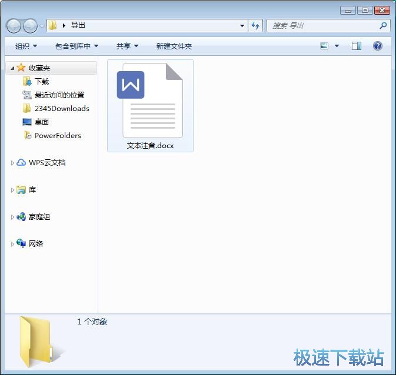Select WPS云文档 in navigation pane
Image resolution: width=396 pixels, height=375 pixels.
(47, 163)
